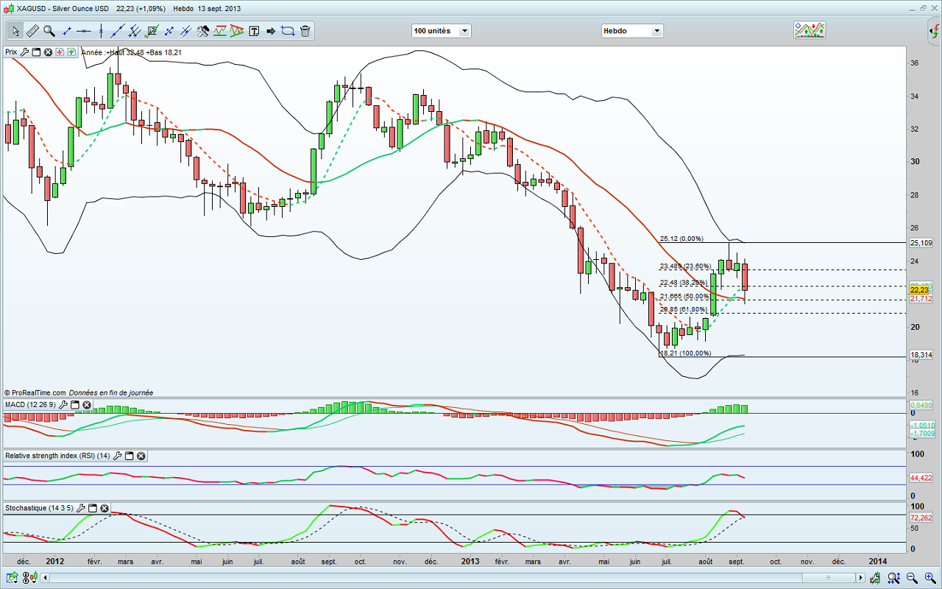This screenshot has width=942, height=589.
Task: Click the horizontal time scrollbar
Action: [x=827, y=576]
